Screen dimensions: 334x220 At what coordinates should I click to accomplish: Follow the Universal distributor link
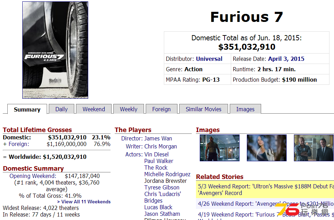209,59
